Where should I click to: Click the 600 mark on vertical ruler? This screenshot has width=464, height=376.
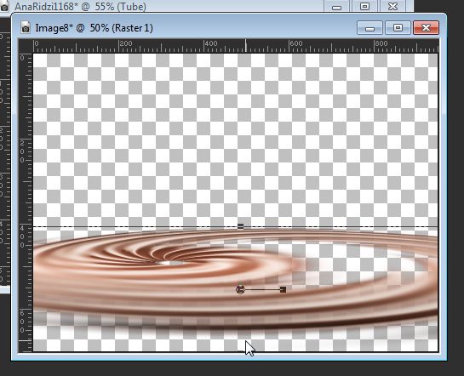pyautogui.click(x=22, y=322)
